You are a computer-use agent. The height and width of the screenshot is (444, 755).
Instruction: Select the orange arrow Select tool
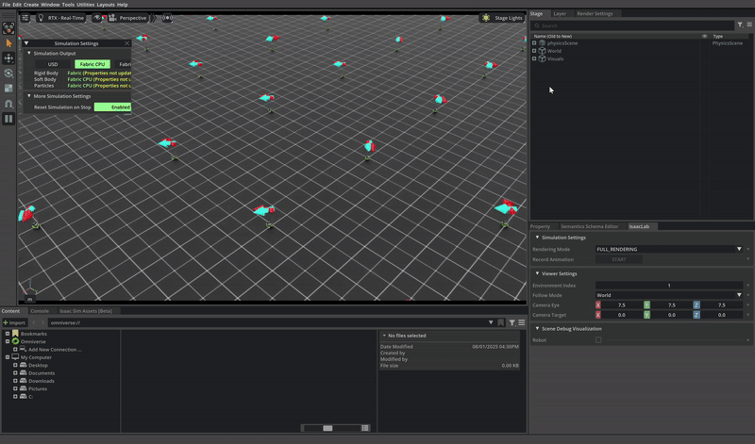(8, 43)
